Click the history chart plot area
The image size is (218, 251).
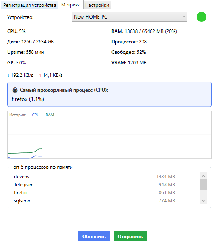tap(109, 135)
